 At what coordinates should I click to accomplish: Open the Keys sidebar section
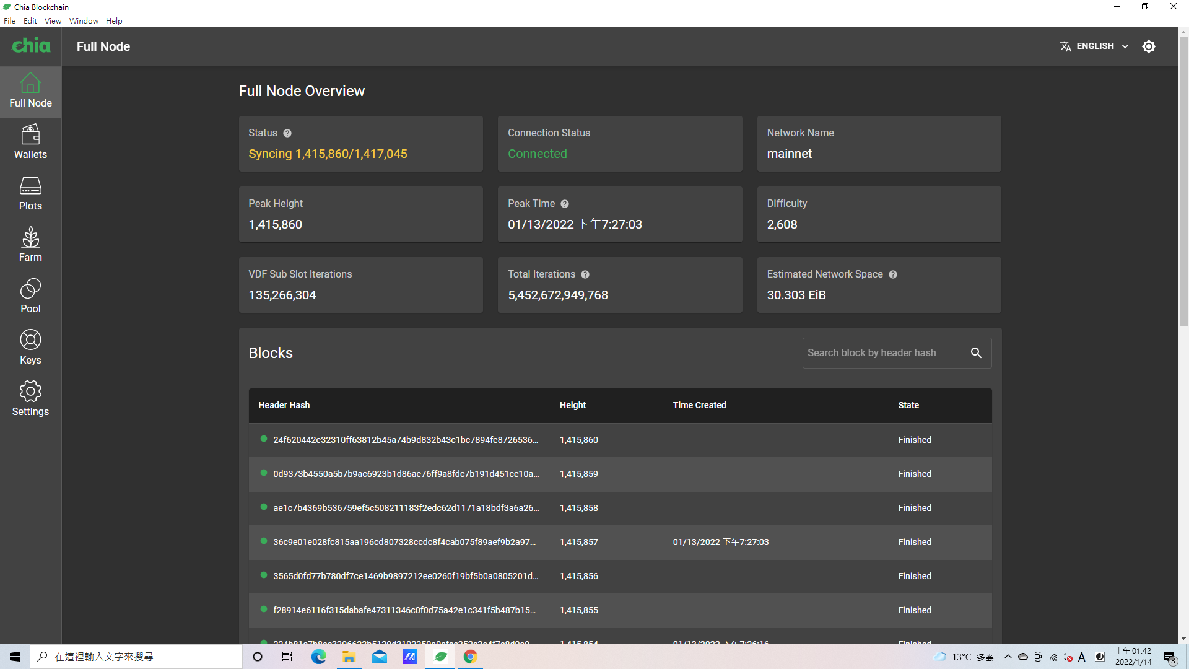(x=30, y=348)
